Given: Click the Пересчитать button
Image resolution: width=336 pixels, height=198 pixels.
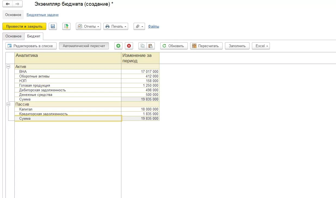Looking at the screenshot, I should 206,46.
